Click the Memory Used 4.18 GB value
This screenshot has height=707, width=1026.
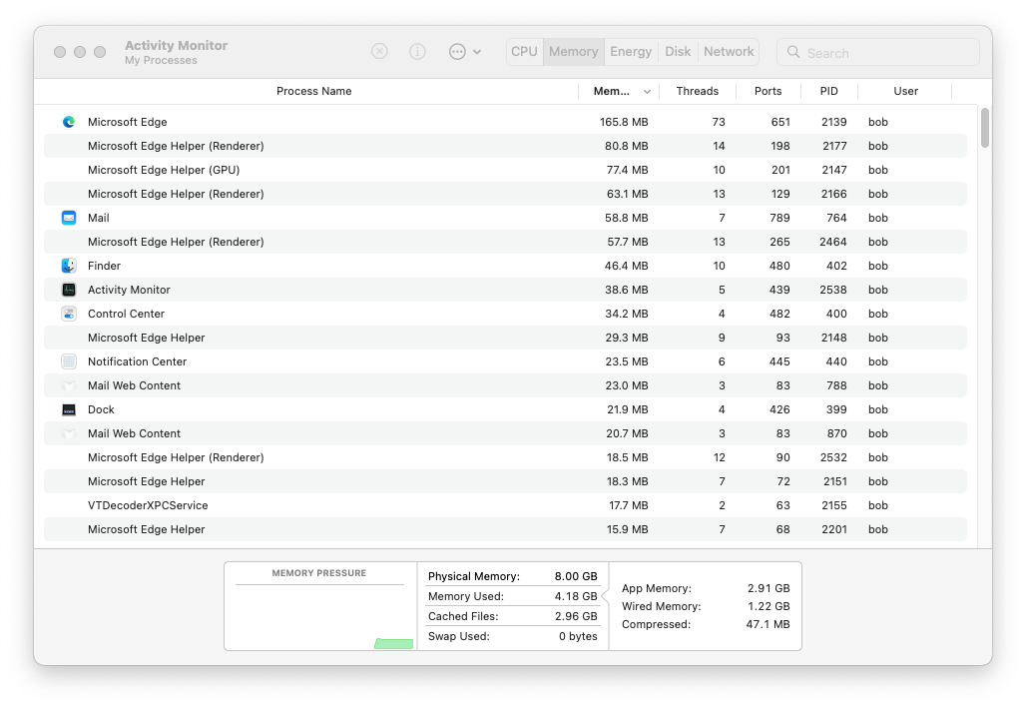click(576, 596)
